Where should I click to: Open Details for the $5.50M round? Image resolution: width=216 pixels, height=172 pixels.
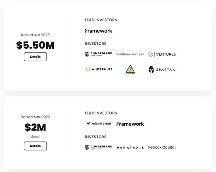click(35, 57)
